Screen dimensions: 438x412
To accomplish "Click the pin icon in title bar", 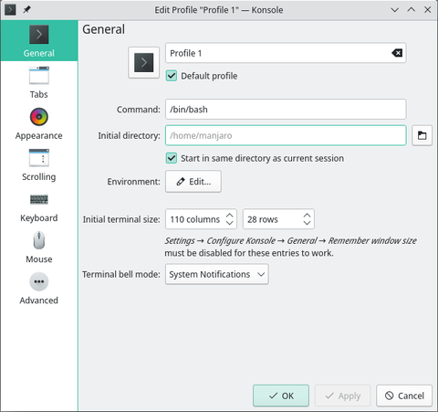I will [x=26, y=10].
